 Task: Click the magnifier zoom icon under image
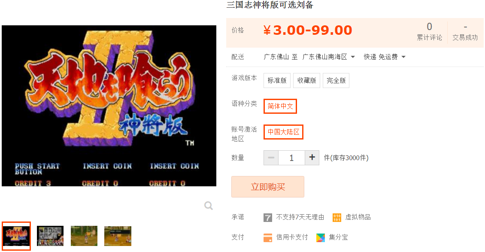pyautogui.click(x=209, y=206)
